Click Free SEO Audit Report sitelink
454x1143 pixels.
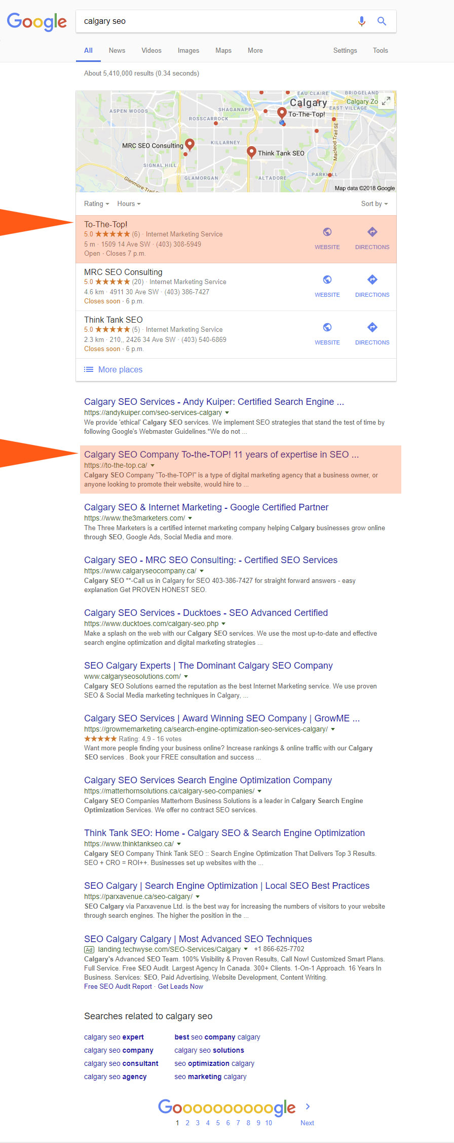pos(118,987)
